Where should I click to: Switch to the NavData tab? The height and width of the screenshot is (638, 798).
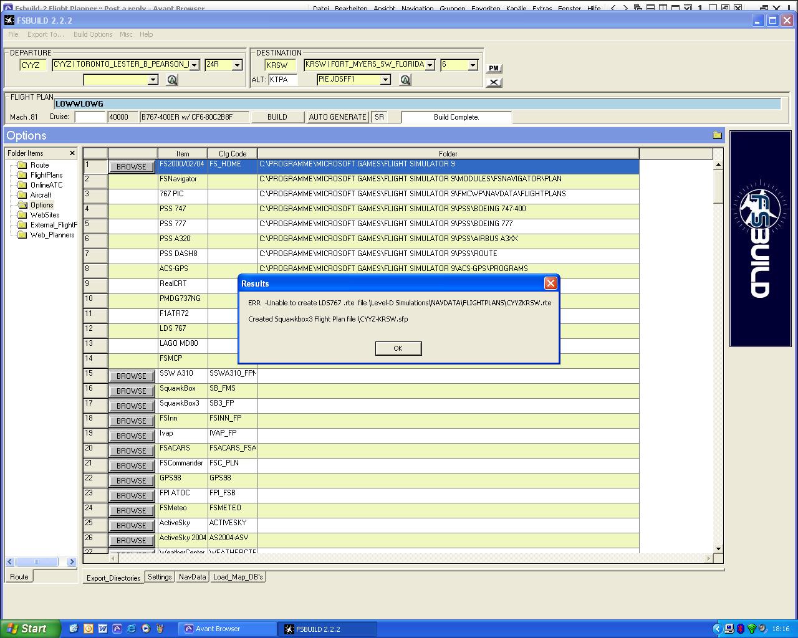[x=192, y=577]
